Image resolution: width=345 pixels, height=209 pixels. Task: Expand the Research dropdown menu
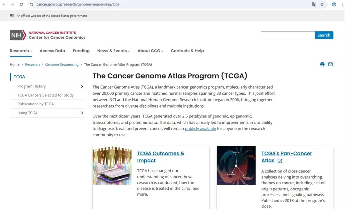click(x=20, y=51)
